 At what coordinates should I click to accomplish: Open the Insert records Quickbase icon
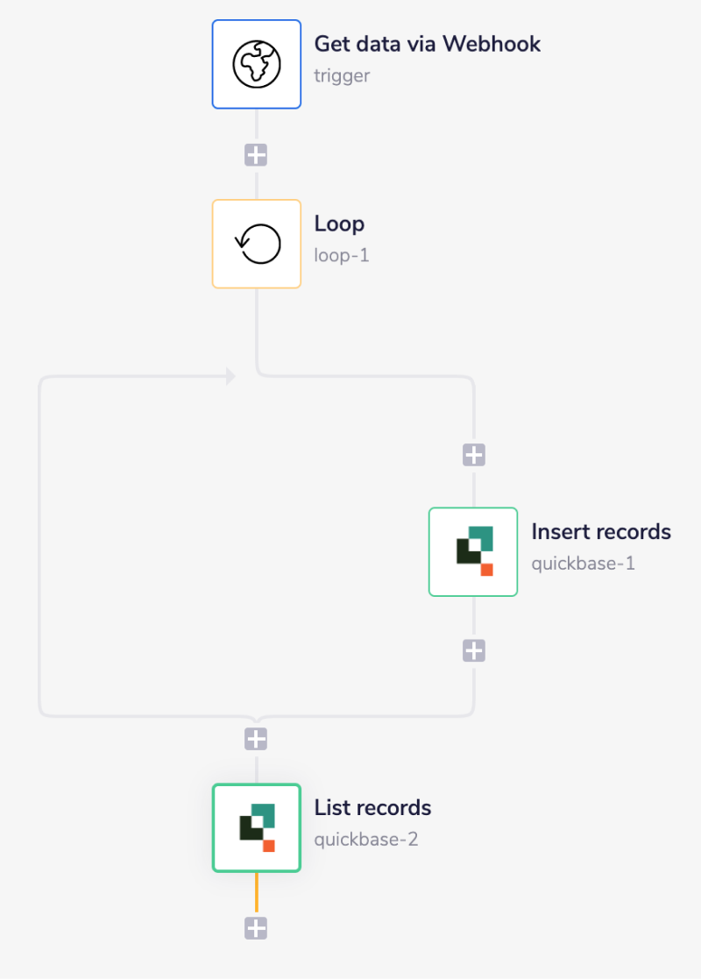pyautogui.click(x=473, y=551)
